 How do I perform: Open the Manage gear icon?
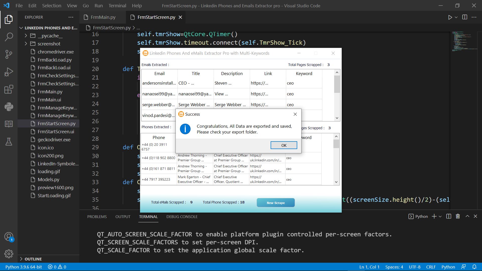point(9,254)
